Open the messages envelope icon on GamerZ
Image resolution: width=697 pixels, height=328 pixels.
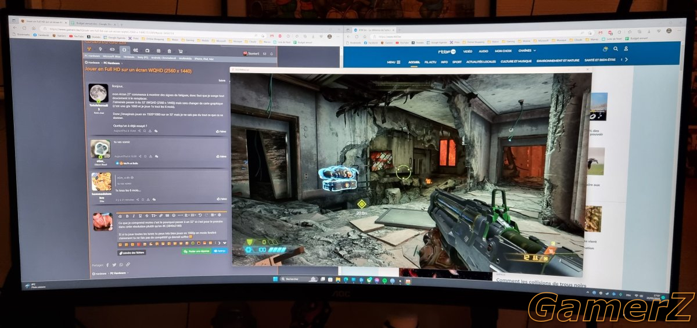[x=264, y=54]
